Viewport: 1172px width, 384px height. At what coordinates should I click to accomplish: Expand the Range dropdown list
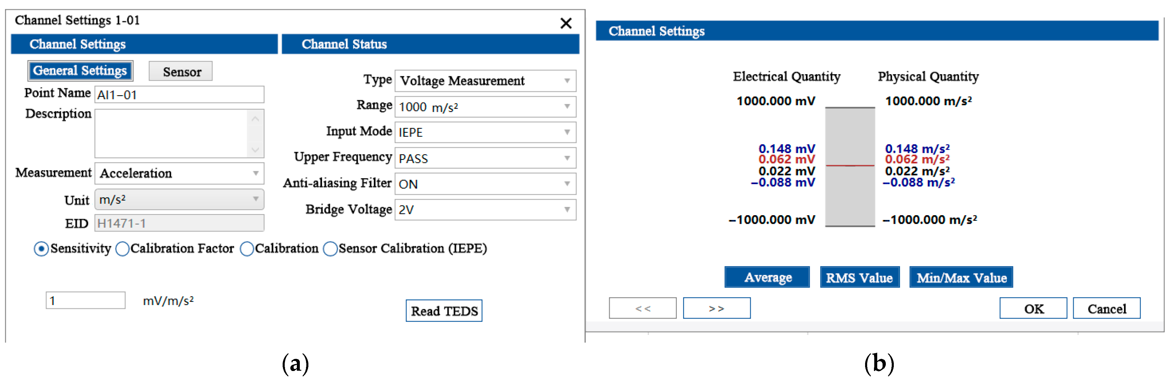click(x=485, y=107)
